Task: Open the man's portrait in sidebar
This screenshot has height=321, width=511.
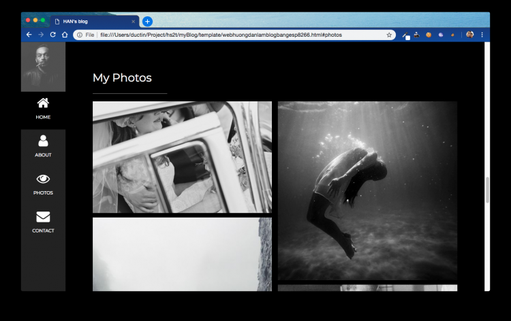Action: click(44, 67)
